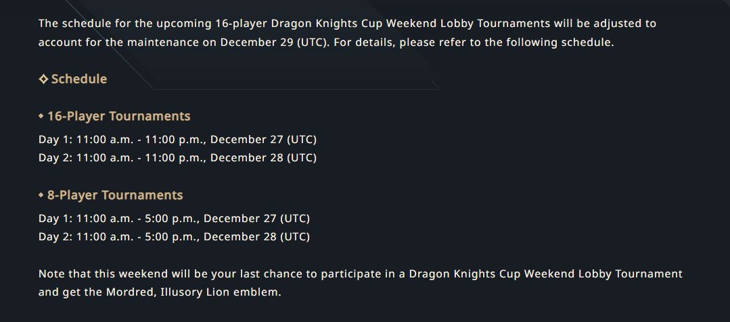Click Day 2 line under 8-Player Tournaments
730x322 pixels.
[174, 236]
